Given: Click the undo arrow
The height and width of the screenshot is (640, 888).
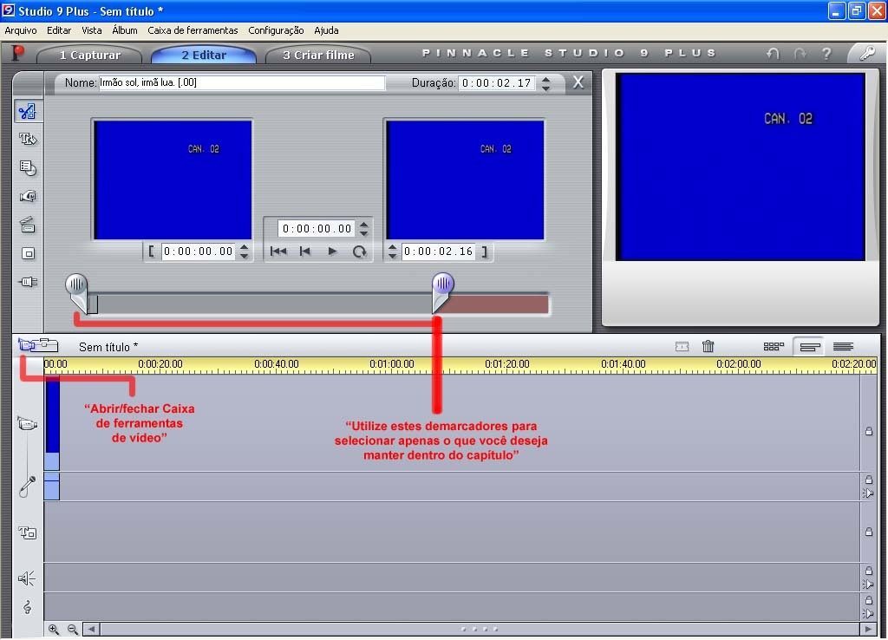Looking at the screenshot, I should 773,53.
